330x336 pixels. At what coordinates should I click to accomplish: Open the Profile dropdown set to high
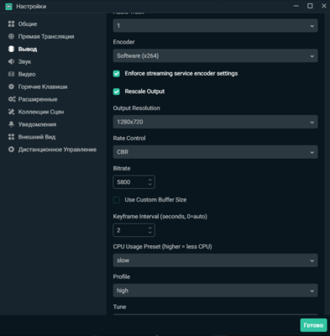[215, 291]
